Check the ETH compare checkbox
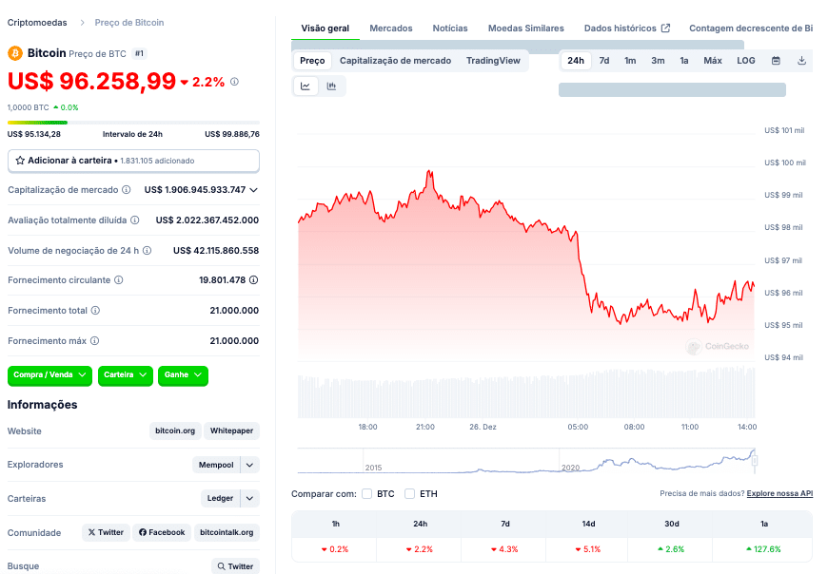This screenshot has height=574, width=828. click(410, 494)
